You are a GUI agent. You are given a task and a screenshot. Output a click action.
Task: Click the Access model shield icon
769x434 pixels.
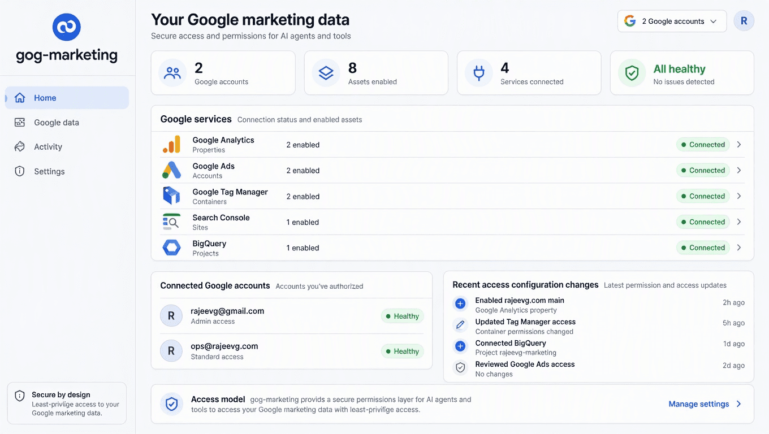click(171, 404)
